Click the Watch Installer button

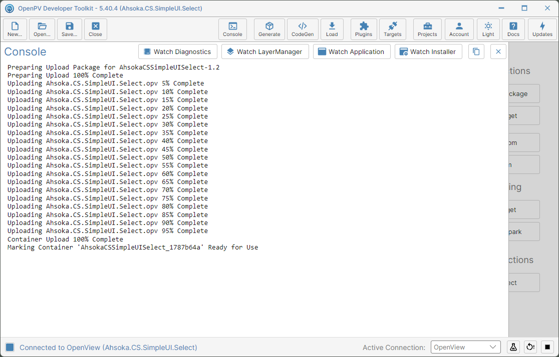[x=429, y=51]
